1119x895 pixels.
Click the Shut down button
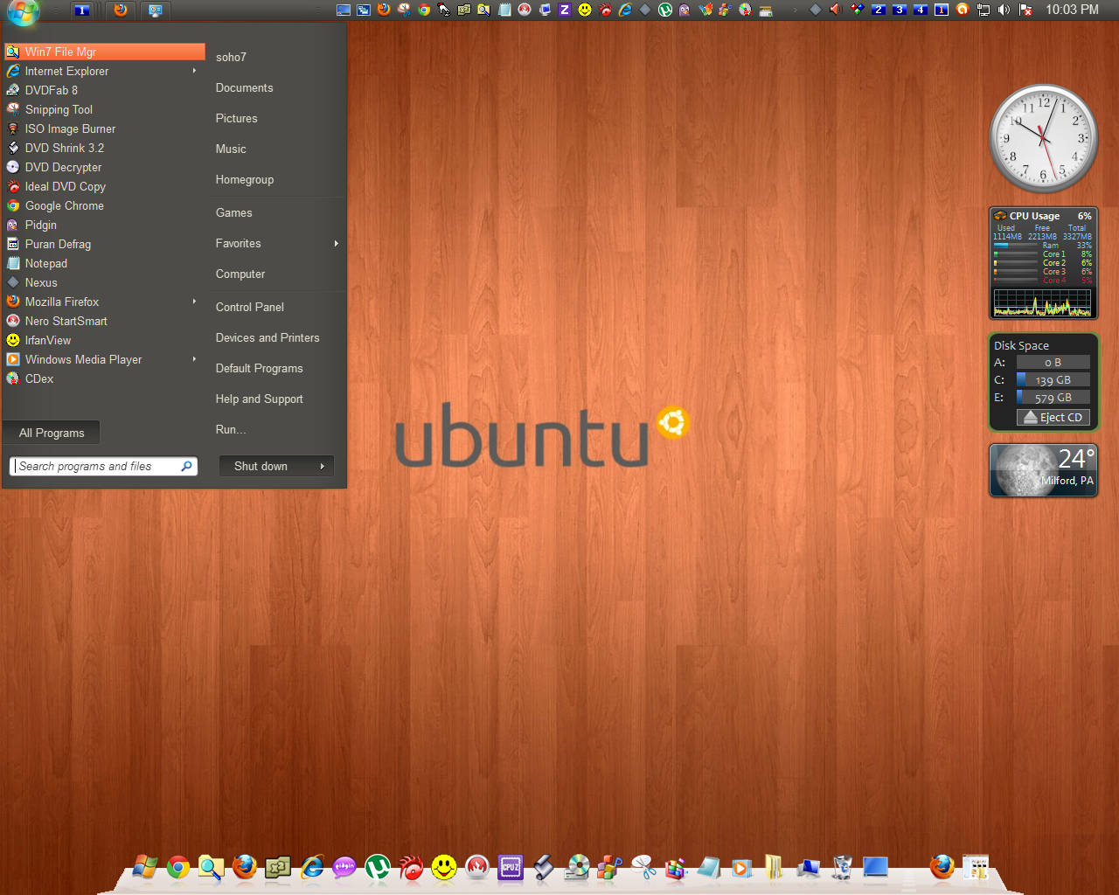(266, 466)
